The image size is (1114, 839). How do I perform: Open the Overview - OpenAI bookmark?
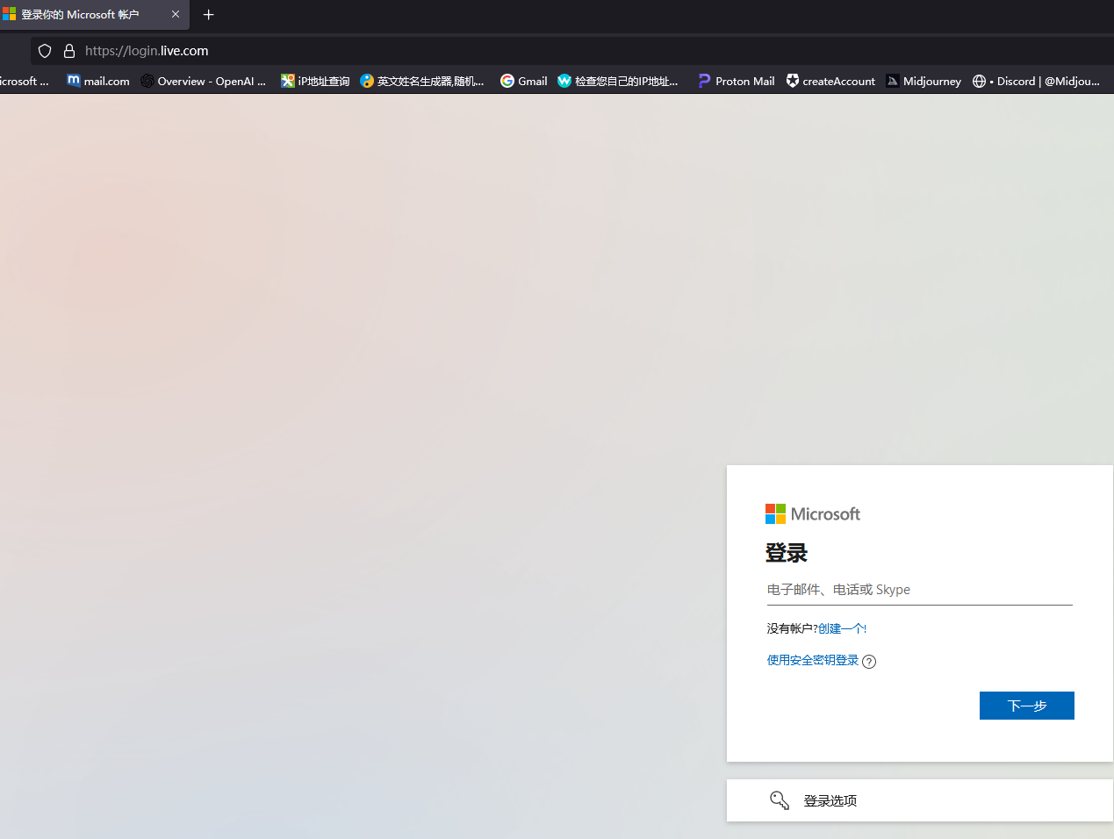pos(204,81)
